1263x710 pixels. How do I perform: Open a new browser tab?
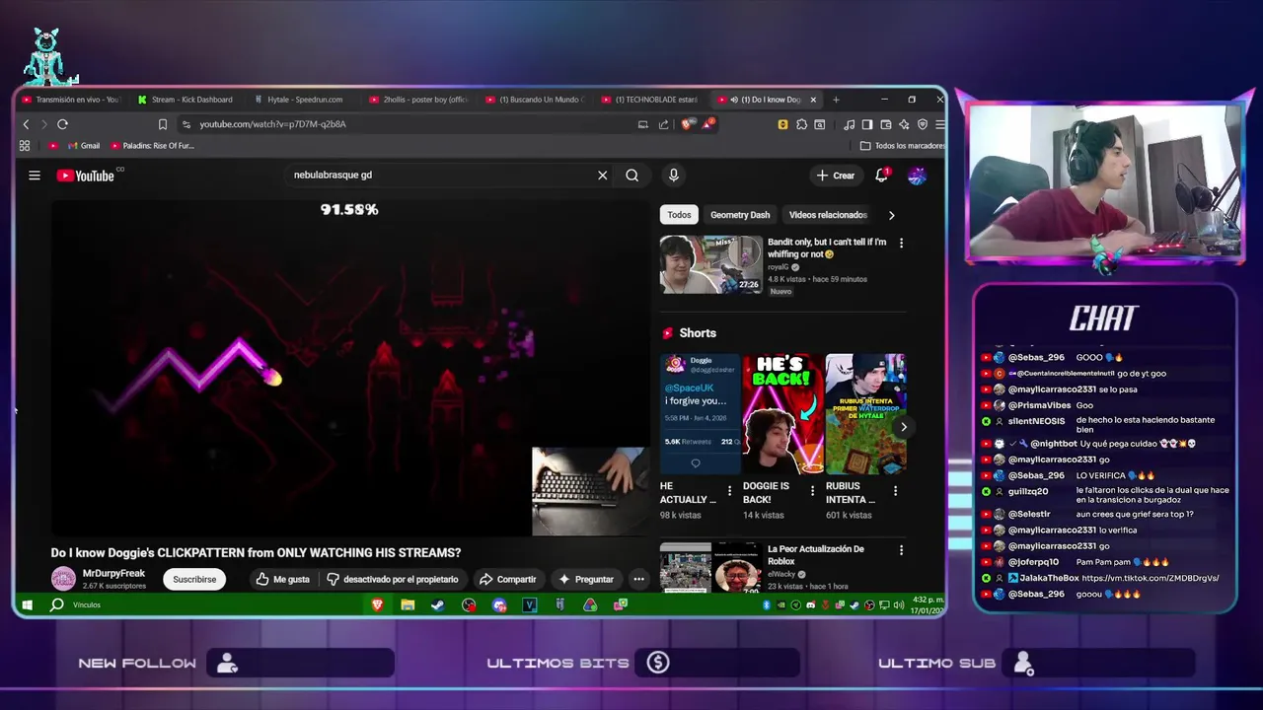pos(836,100)
